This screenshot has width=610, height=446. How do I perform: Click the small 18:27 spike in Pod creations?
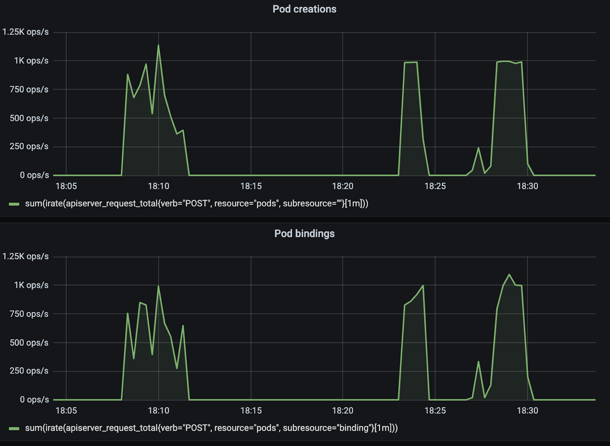pyautogui.click(x=478, y=148)
